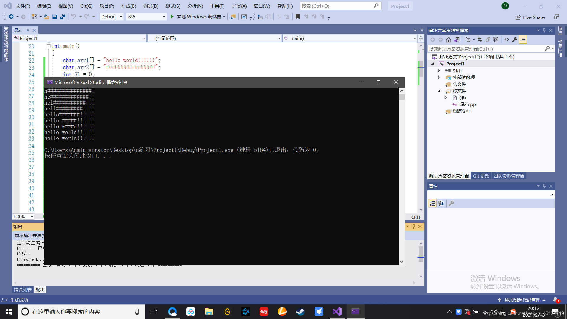
Task: Expand the 外部依赖项 tree node
Action: pos(439,77)
